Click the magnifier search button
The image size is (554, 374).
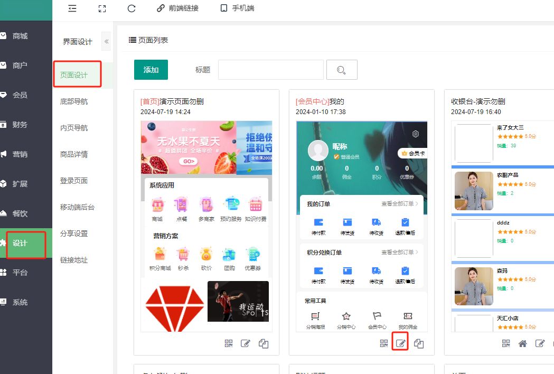point(342,70)
